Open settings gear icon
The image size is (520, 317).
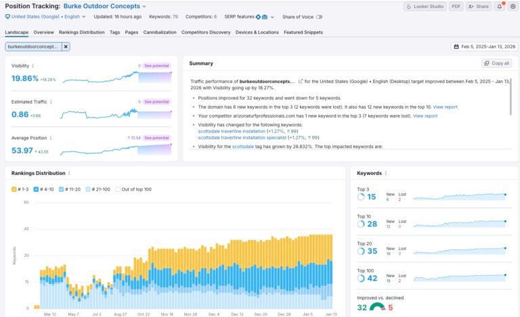[x=513, y=6]
